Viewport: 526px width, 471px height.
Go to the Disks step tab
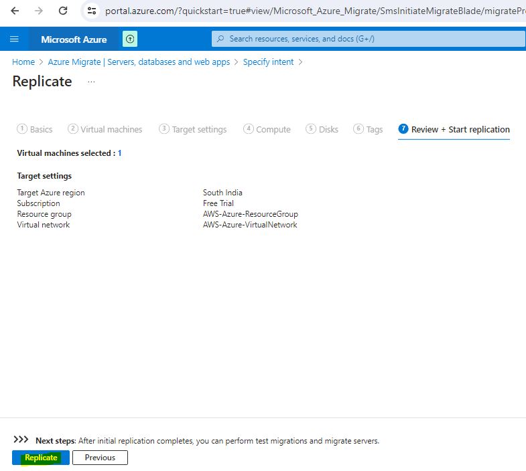pos(322,129)
